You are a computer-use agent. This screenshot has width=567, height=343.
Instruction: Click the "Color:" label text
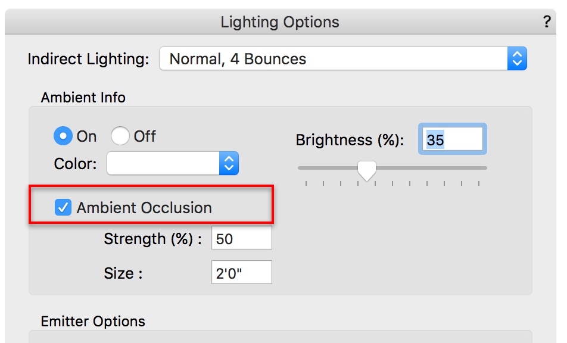tap(75, 163)
